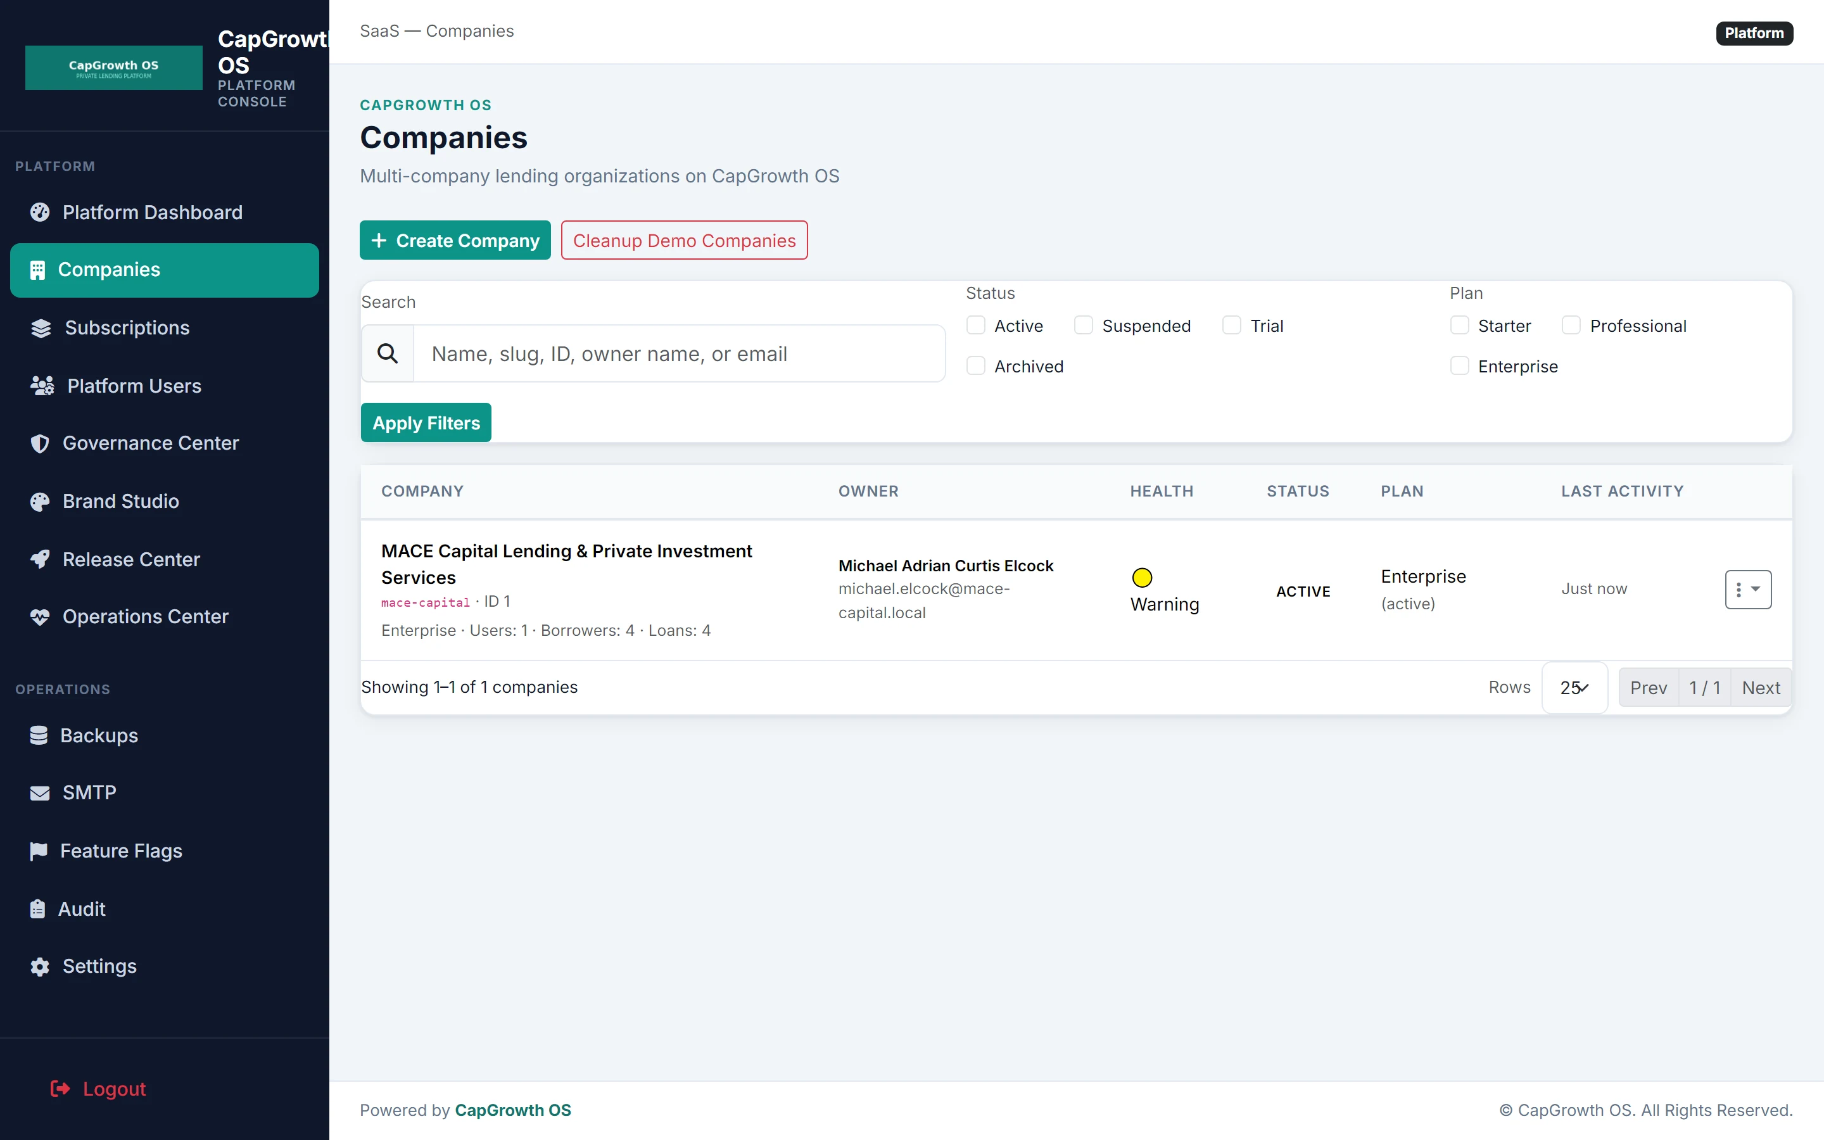
Task: Click the Governance Center shield icon
Action: (40, 443)
